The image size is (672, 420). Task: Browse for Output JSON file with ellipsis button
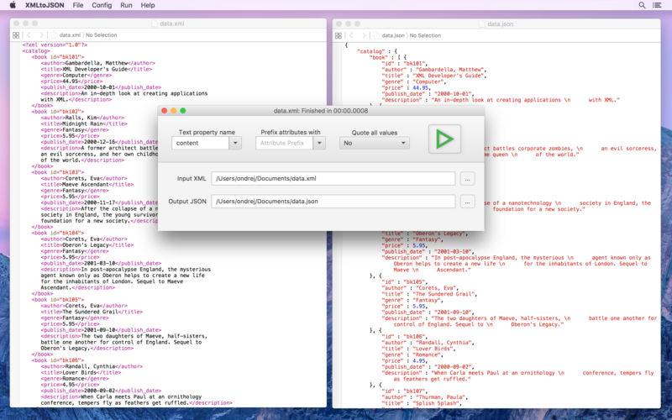pyautogui.click(x=467, y=202)
